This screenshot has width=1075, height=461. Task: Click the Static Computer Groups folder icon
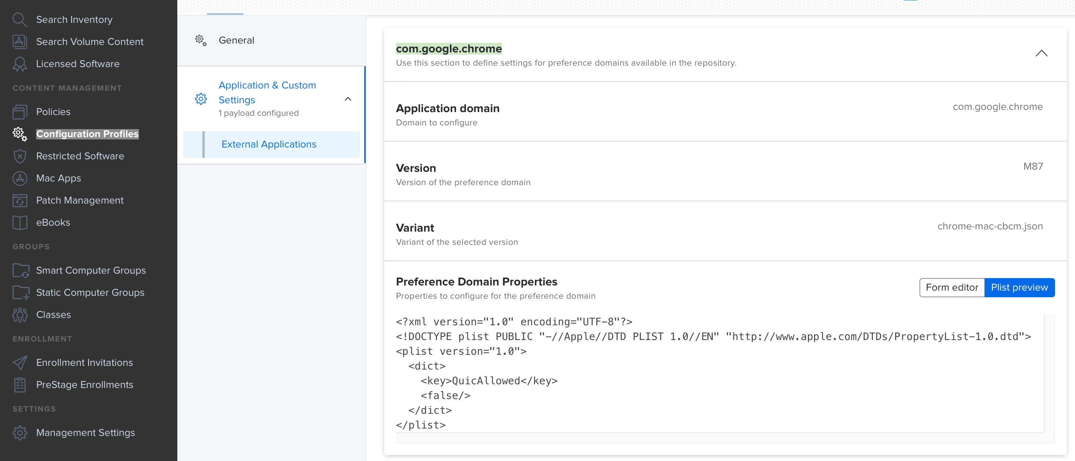click(20, 292)
